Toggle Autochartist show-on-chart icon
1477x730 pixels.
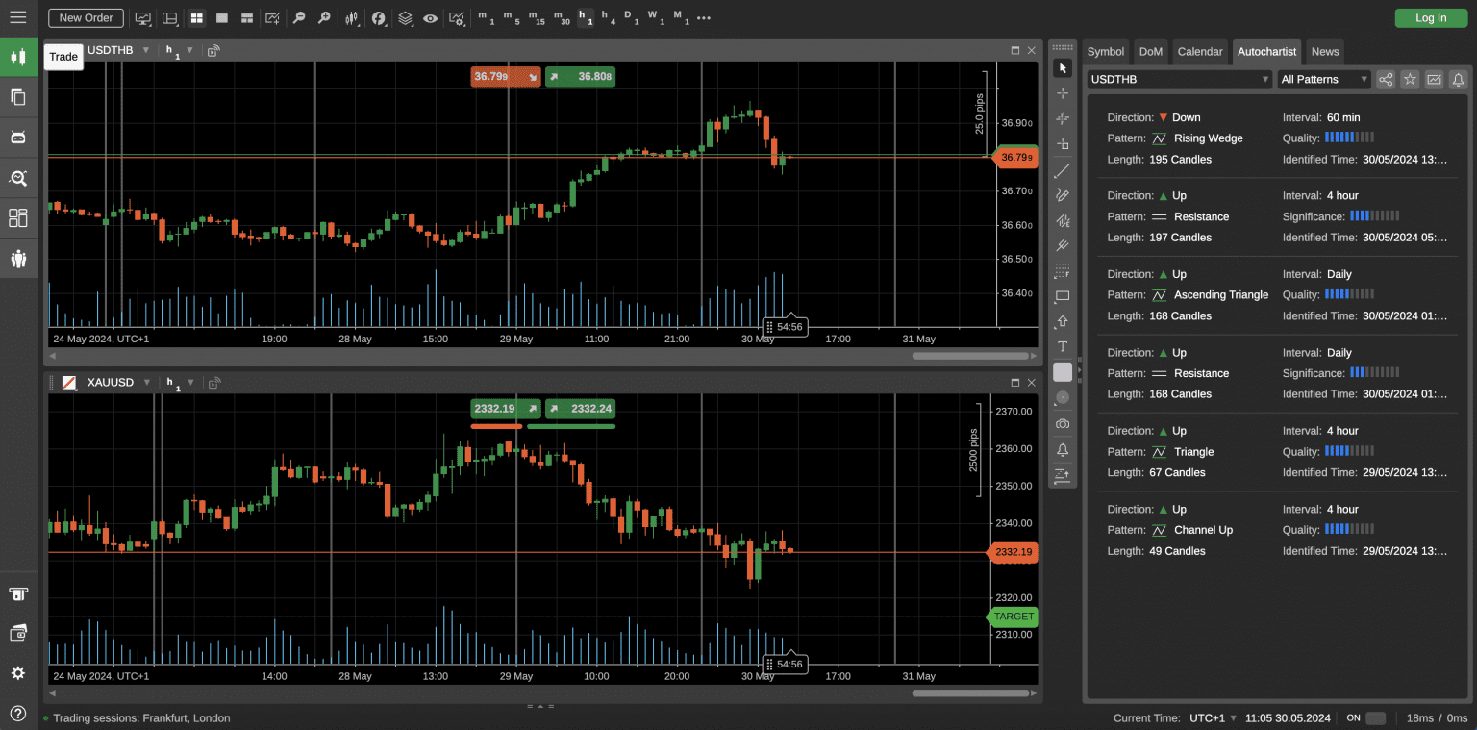[1434, 80]
